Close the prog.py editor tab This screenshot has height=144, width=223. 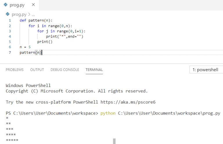point(33,5)
